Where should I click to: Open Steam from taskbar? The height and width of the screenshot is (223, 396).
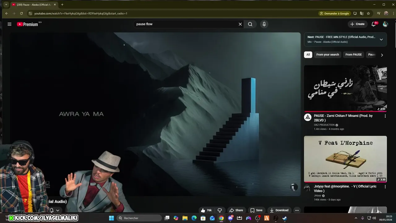(285, 218)
